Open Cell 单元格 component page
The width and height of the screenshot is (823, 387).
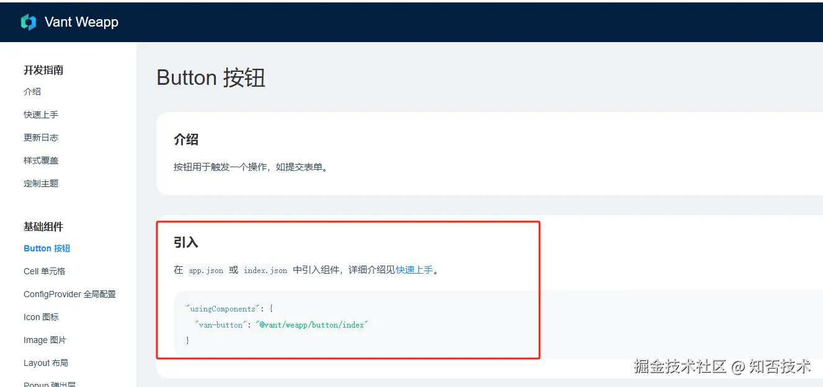click(x=45, y=271)
